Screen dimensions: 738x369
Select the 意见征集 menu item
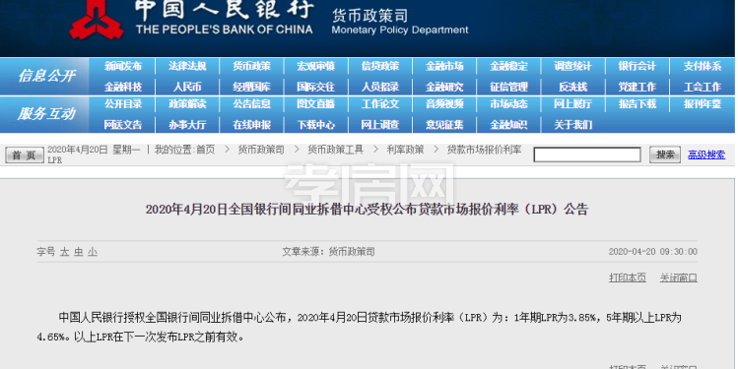444,125
